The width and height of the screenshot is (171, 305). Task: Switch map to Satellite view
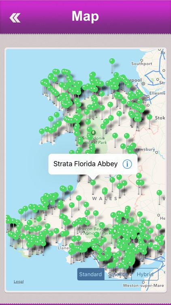[118, 274]
